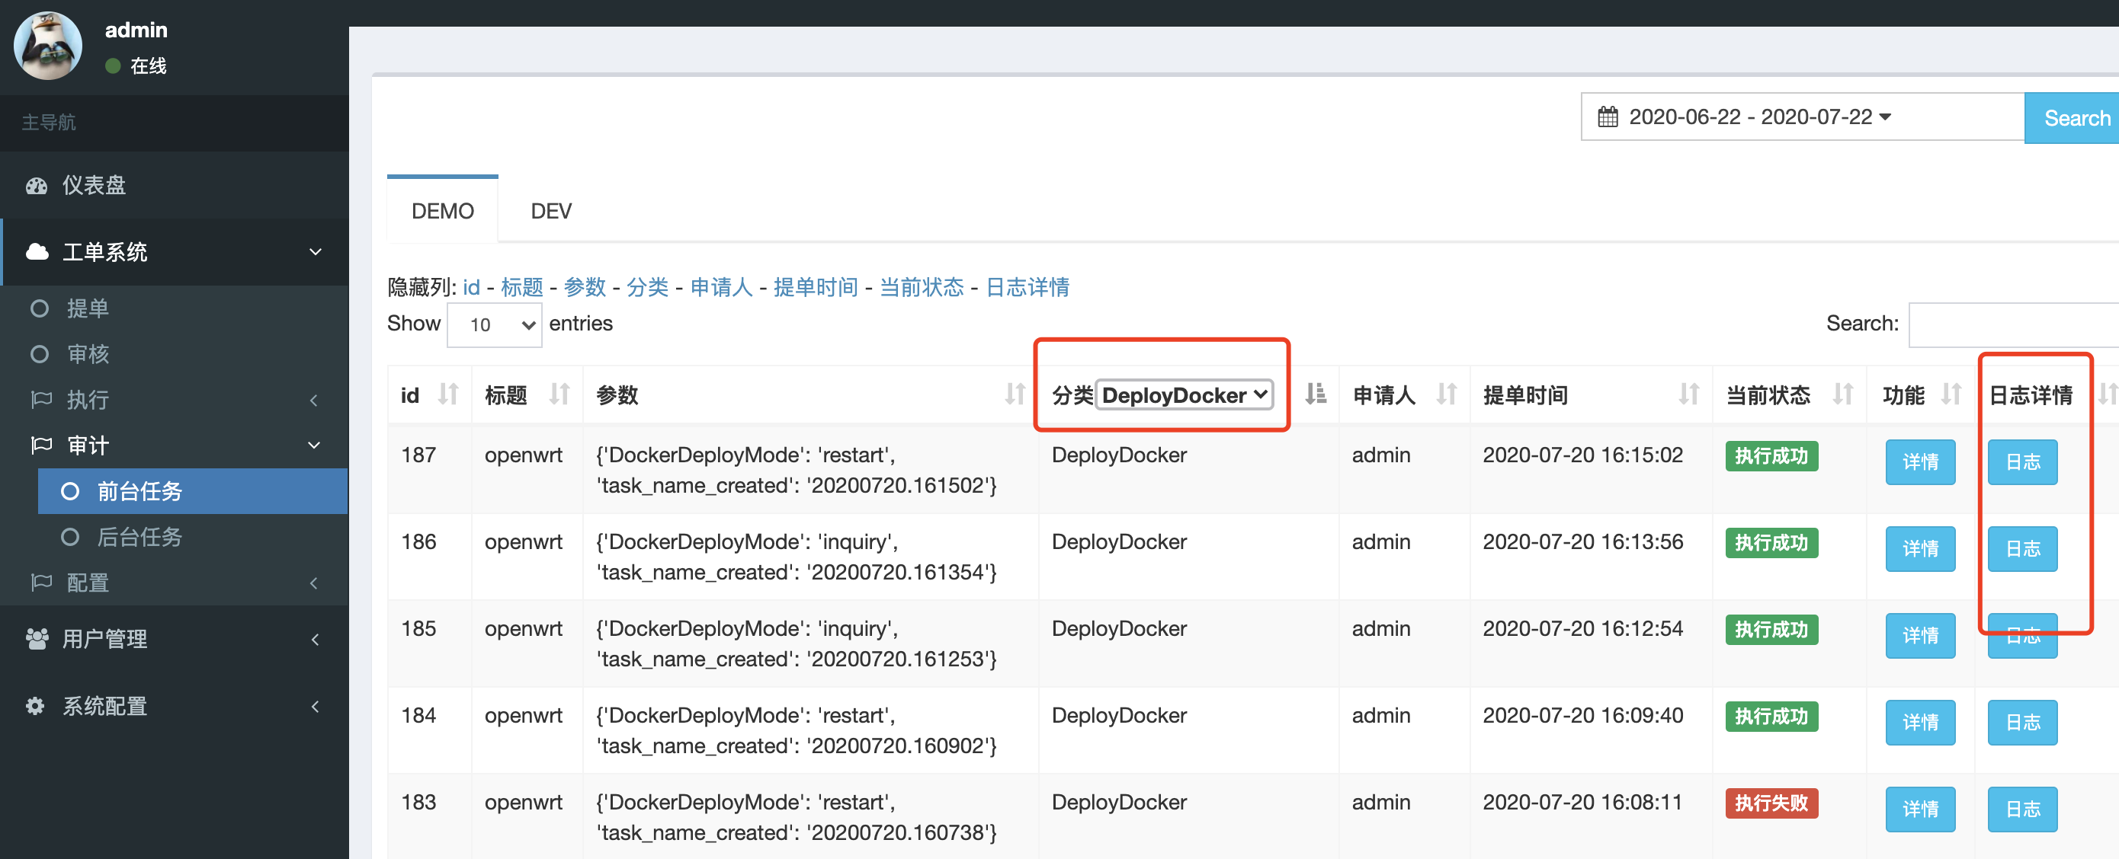Click the users icon beside 用户管理
The height and width of the screenshot is (859, 2119).
[x=37, y=639]
